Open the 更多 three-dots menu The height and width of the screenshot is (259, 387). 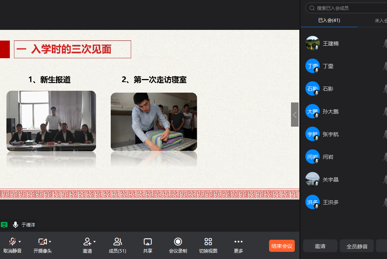click(238, 242)
